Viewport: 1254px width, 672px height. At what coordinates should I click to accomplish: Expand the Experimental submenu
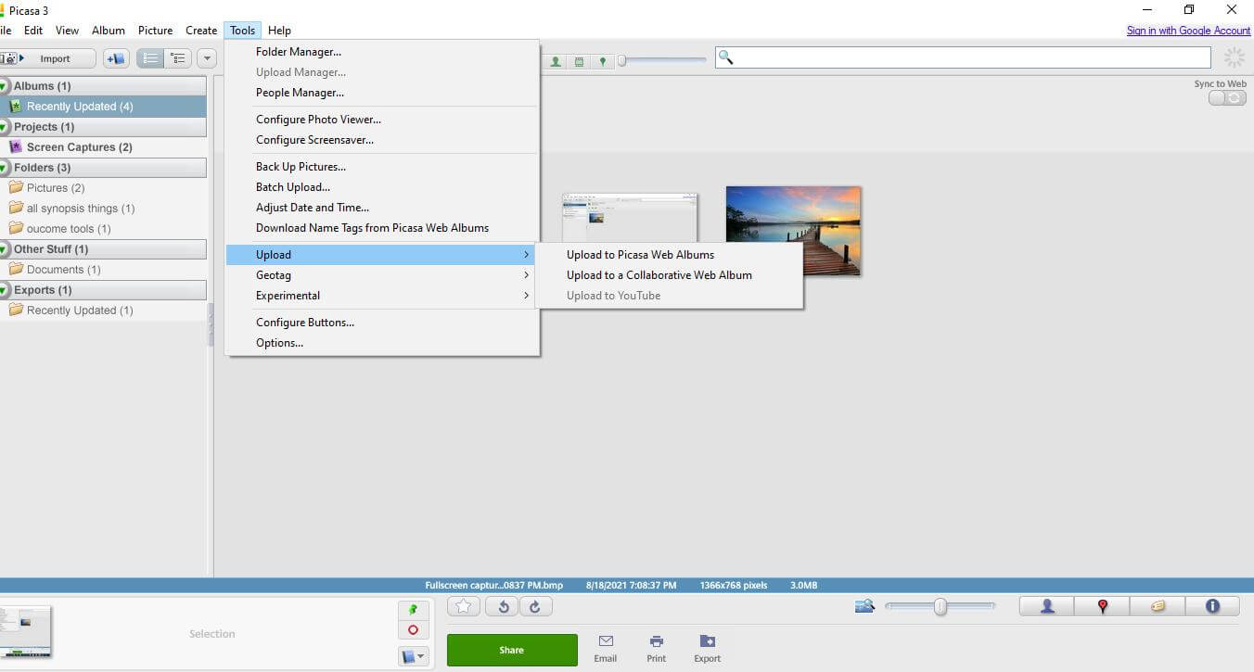(x=382, y=296)
